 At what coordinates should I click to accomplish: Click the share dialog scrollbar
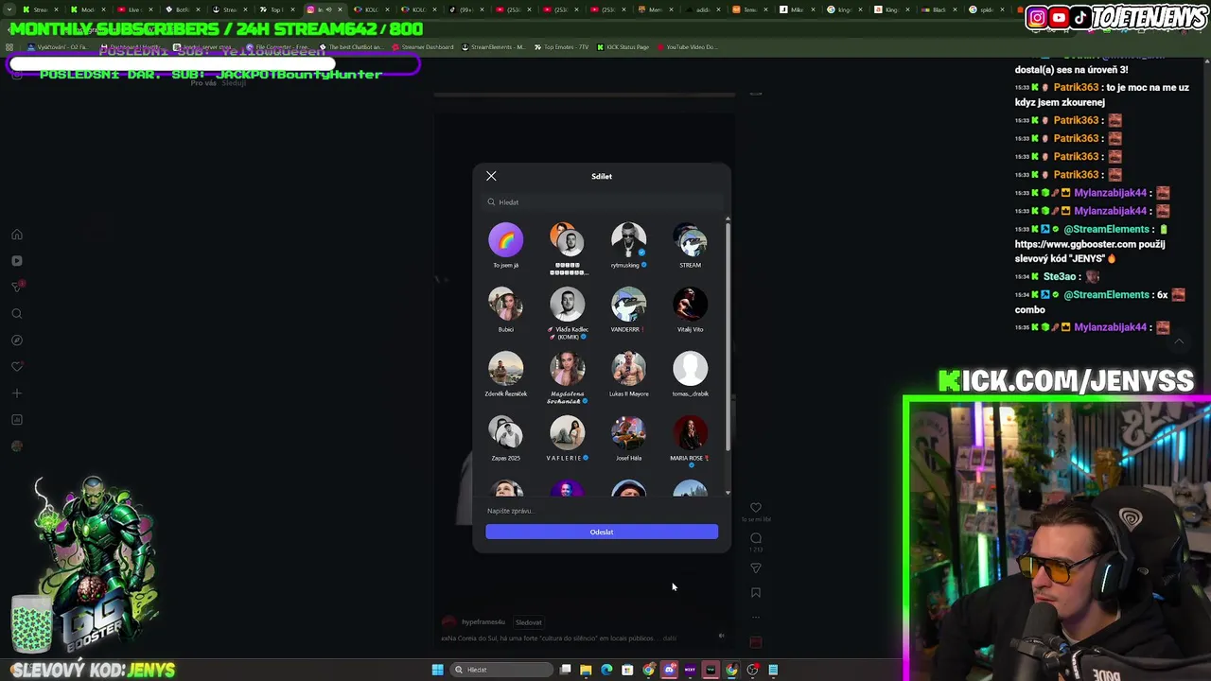[728, 336]
